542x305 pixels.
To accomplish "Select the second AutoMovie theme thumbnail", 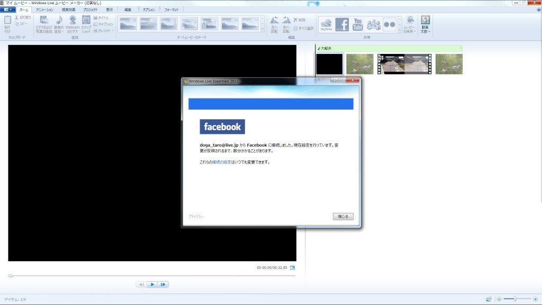I will click(148, 24).
